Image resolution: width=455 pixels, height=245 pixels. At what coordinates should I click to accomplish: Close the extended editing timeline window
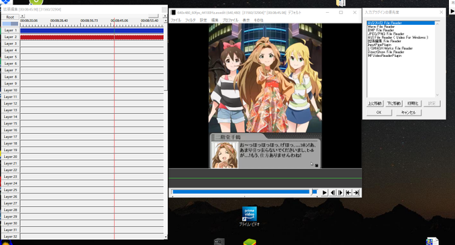(164, 9)
